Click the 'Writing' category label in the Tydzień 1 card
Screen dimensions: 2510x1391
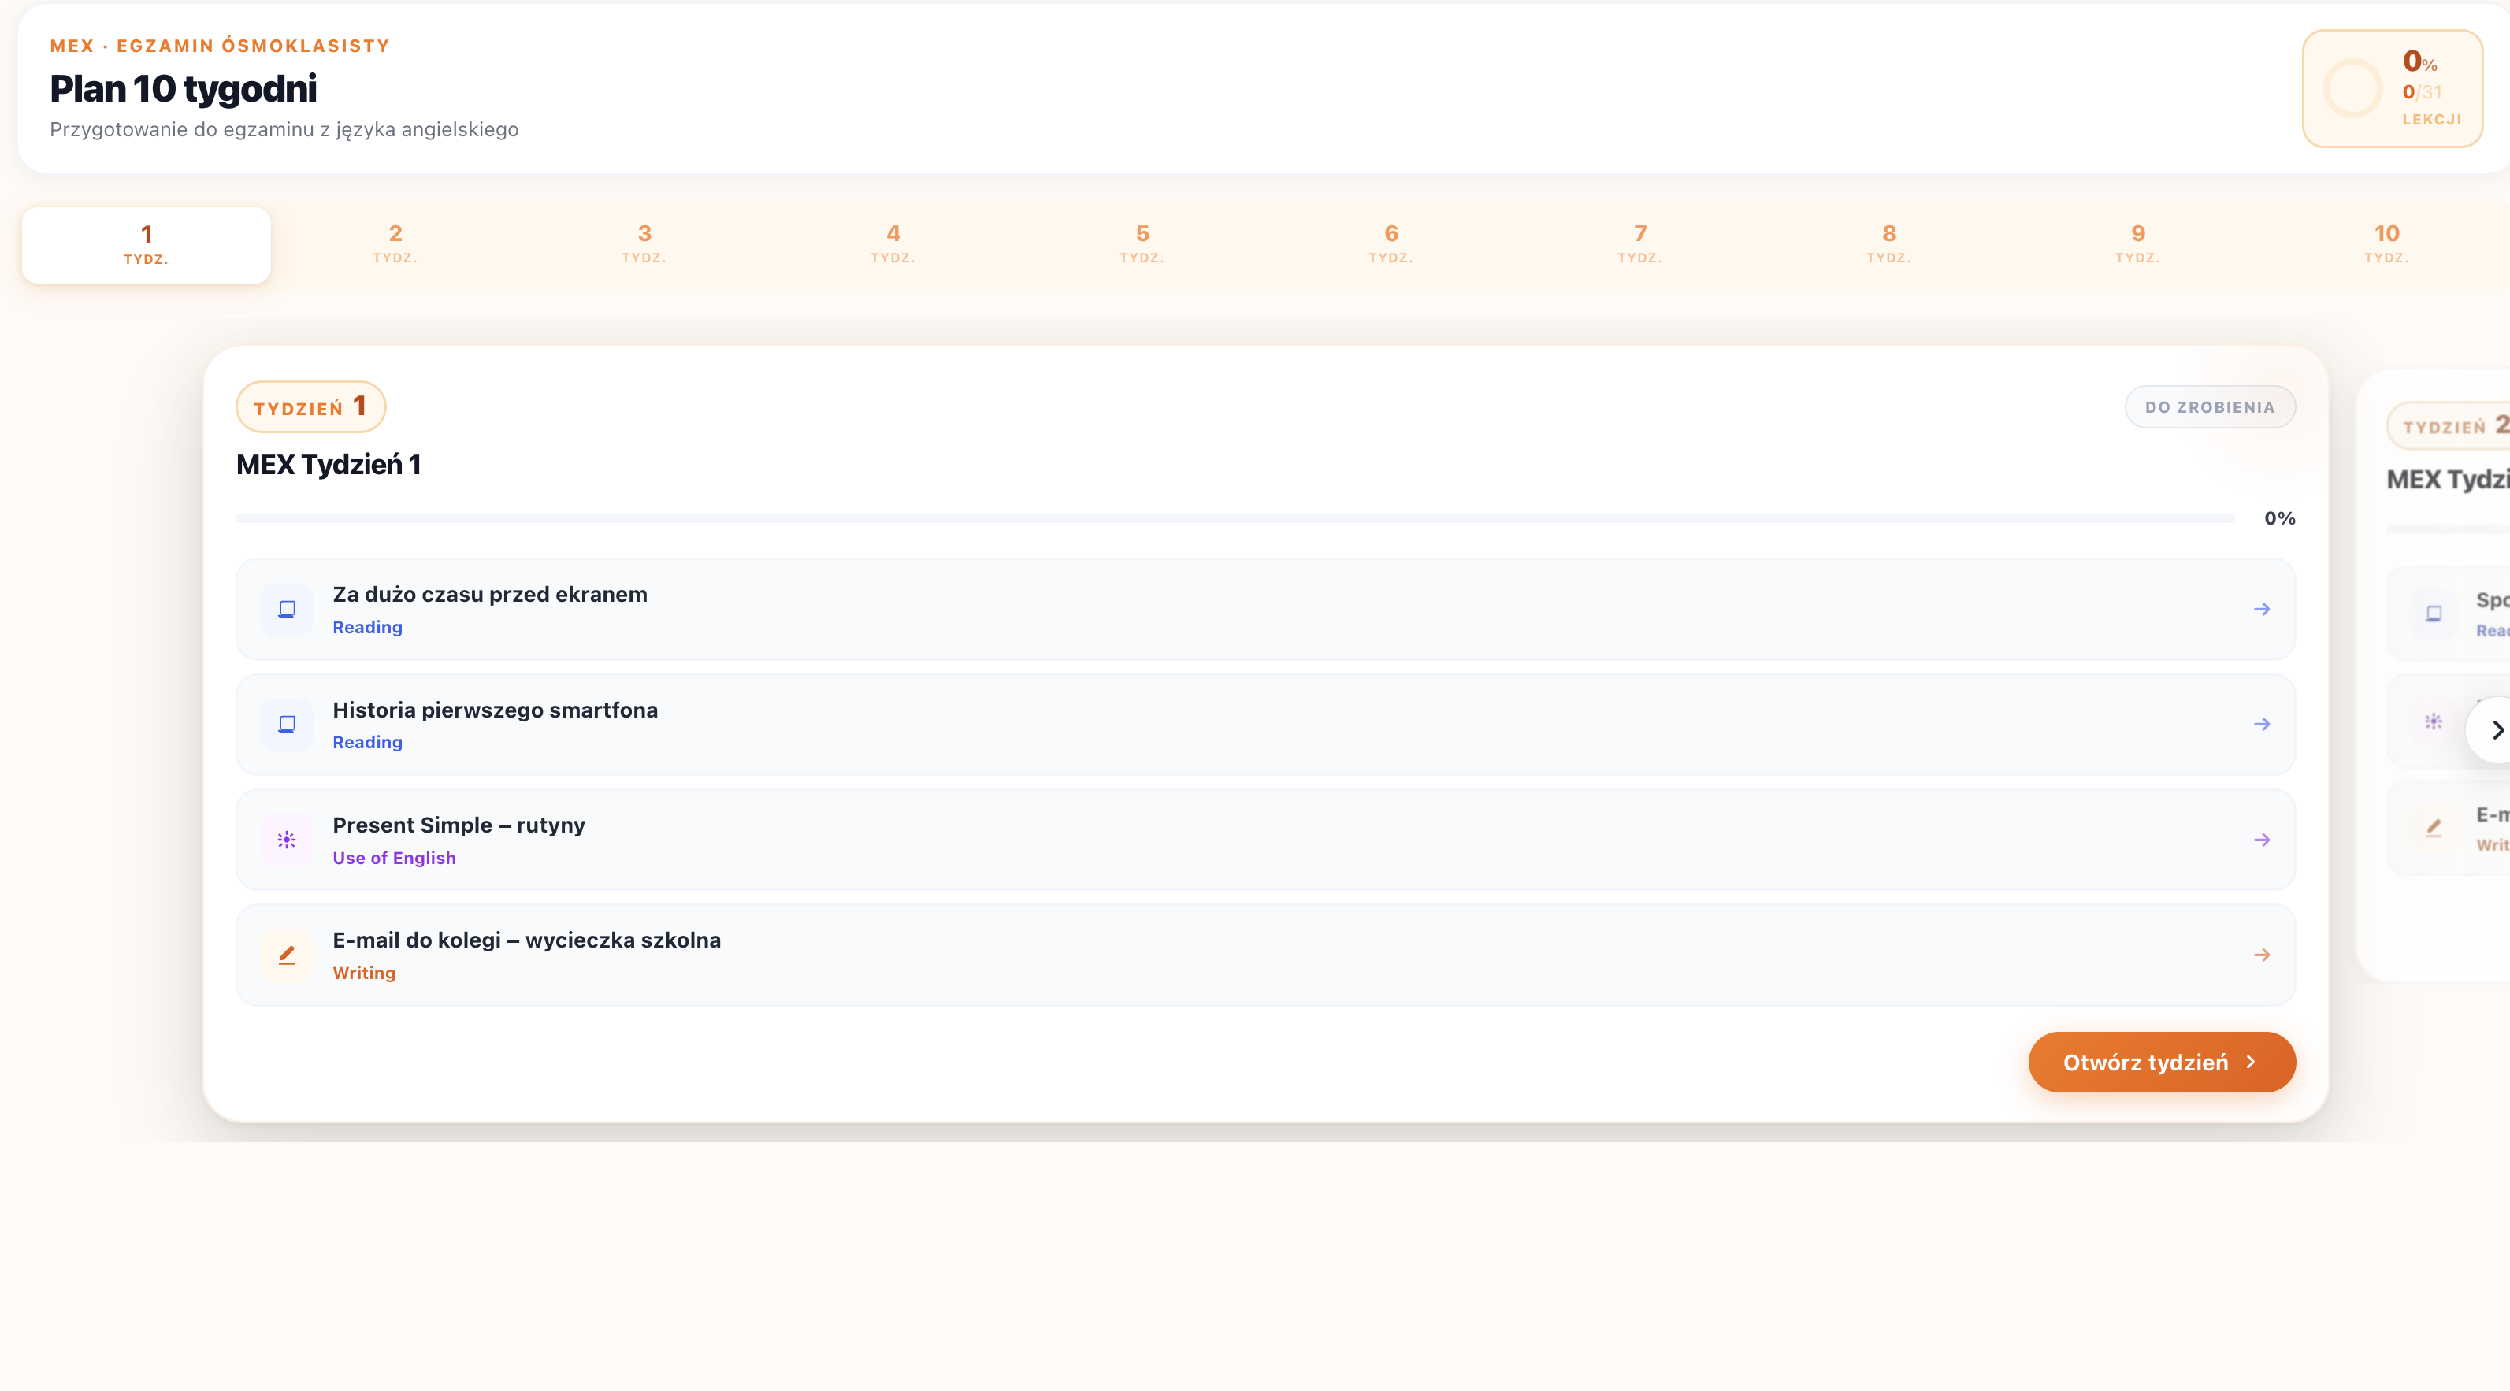[x=365, y=972]
